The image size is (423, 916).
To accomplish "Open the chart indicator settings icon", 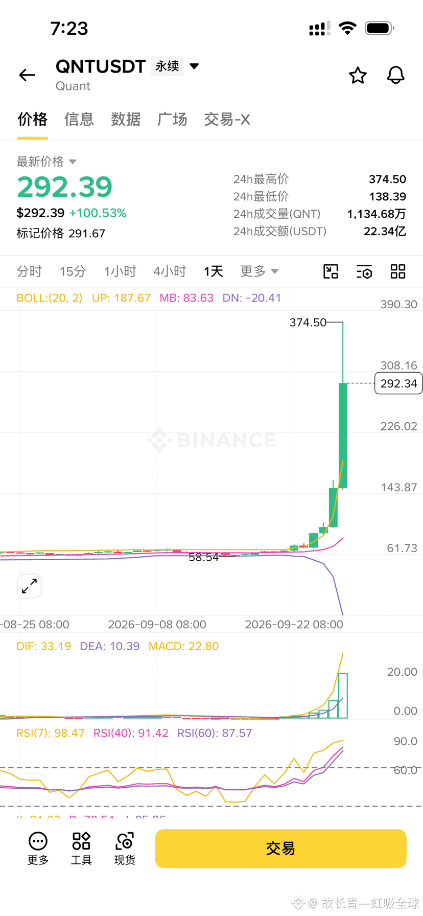I will 364,271.
